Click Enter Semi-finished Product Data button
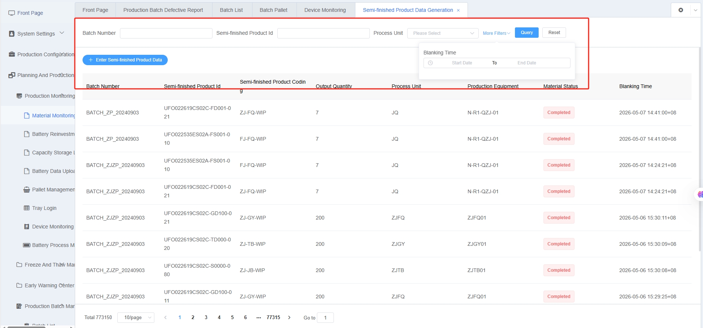Viewport: 703px width, 328px height. 125,60
